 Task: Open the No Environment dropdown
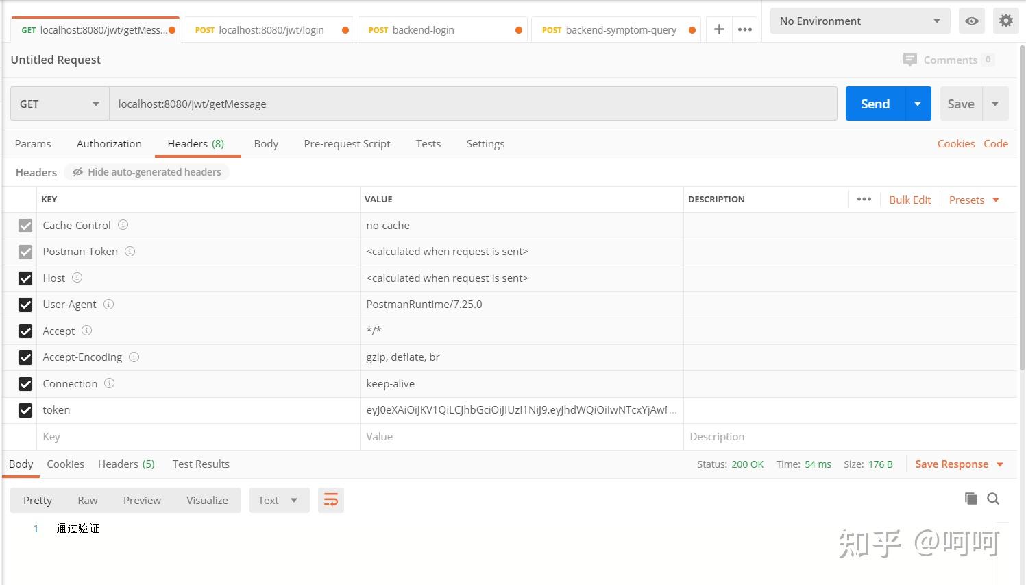(859, 21)
